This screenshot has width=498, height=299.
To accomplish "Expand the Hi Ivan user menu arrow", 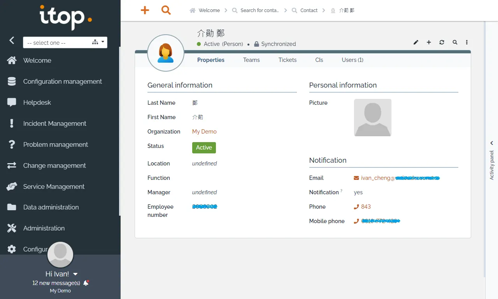I will click(75, 274).
